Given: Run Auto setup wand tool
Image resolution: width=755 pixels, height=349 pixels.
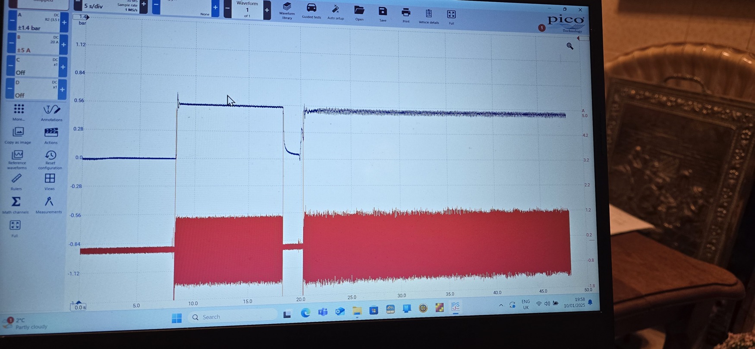Looking at the screenshot, I should click(336, 12).
